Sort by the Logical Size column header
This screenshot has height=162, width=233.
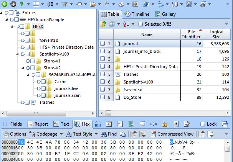216,34
